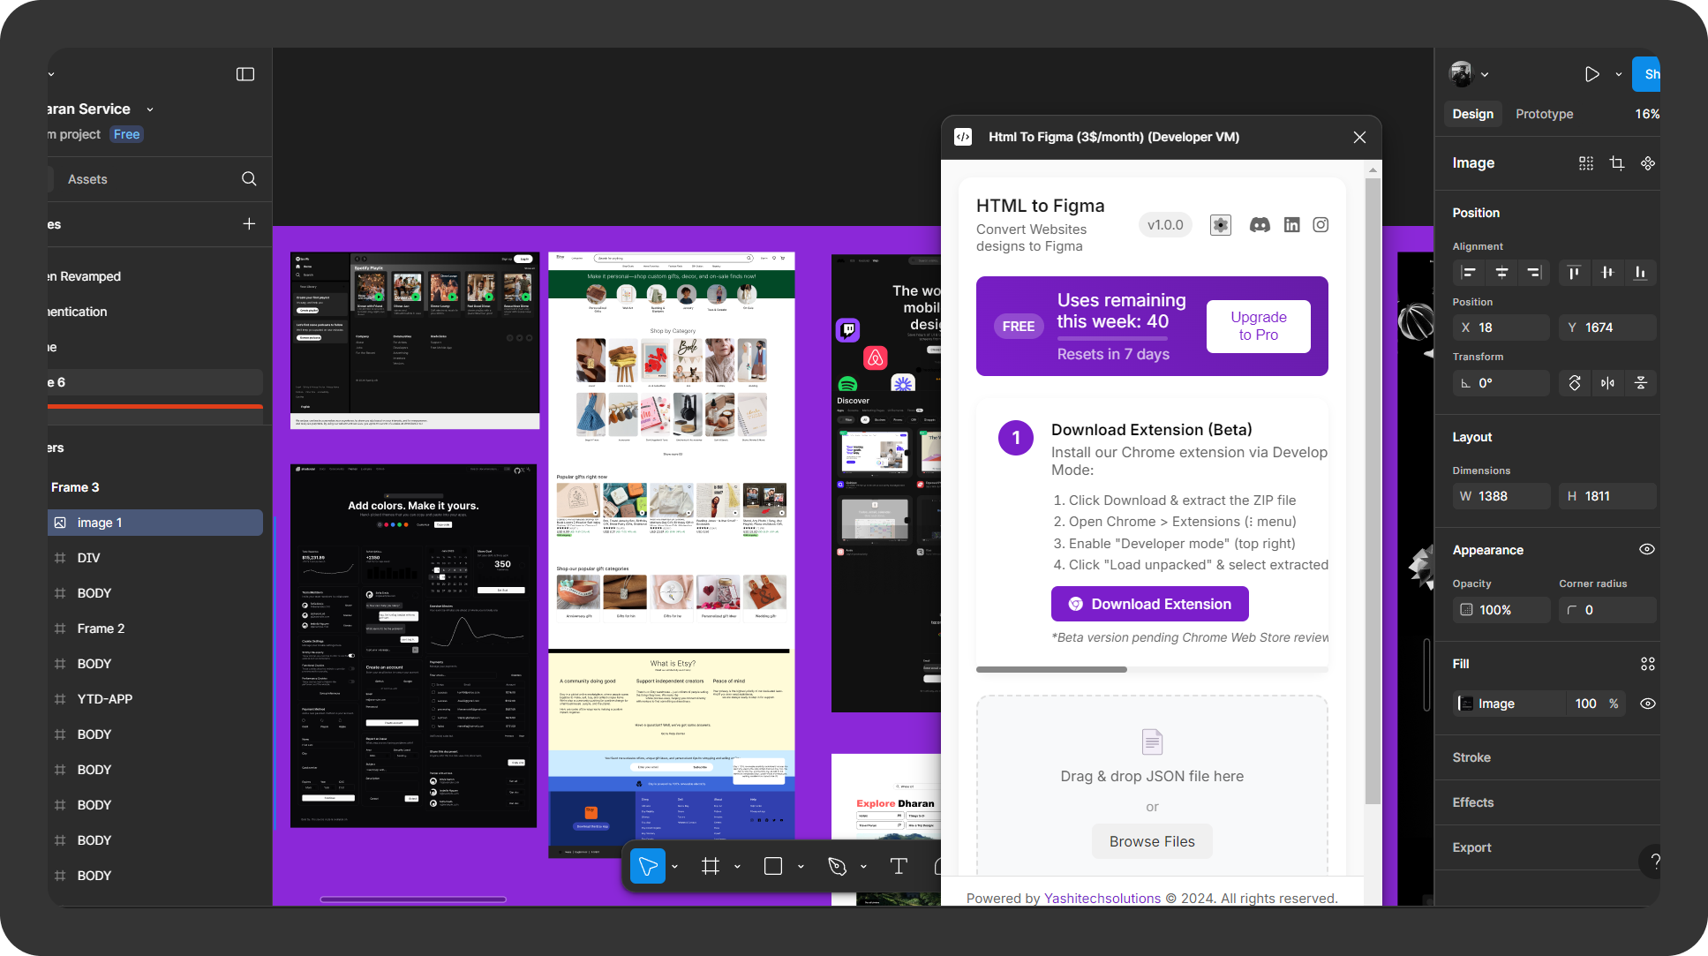The image size is (1708, 956).
Task: Search assets with the magnifier icon
Action: pos(249,179)
